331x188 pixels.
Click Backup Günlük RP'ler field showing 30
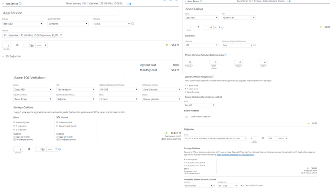(x=189, y=62)
